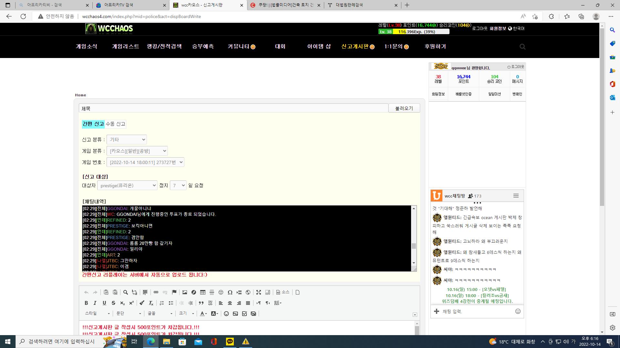
Task: Open the 게임 번호 dropdown
Action: pos(145,162)
